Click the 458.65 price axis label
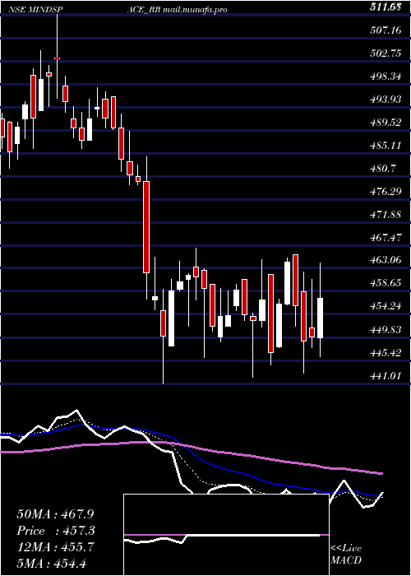The image size is (411, 576). [386, 284]
